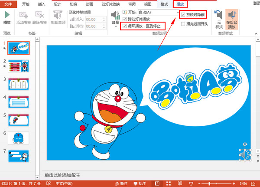The height and width of the screenshot is (187, 260).
Task: Select slide 4 thumbnail
Action: tap(18, 102)
